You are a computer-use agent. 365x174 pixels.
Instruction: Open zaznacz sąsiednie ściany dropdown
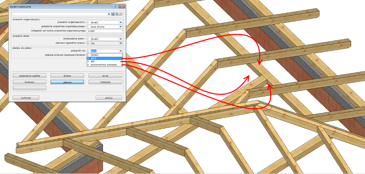pyautogui.click(x=121, y=43)
